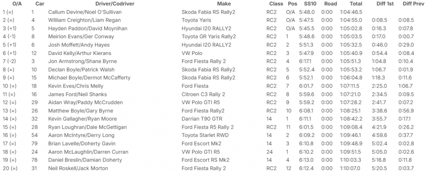
Task: Select Josh Moffett/Andy Hayes entry
Action: [73, 45]
